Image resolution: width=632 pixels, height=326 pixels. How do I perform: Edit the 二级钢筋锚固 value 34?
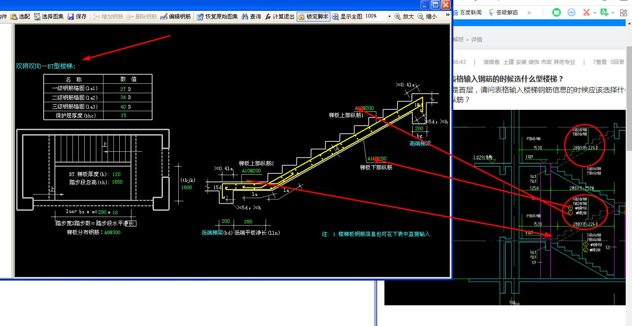tap(123, 97)
